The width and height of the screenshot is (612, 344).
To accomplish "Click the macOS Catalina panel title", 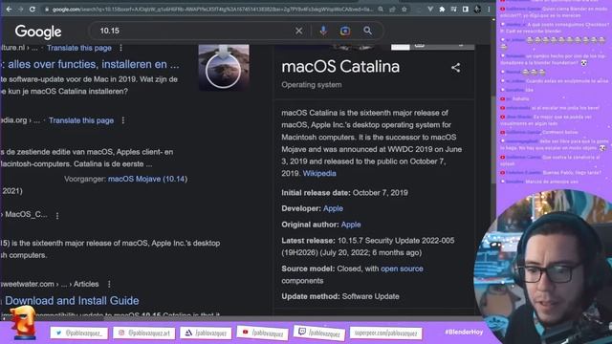I will (340, 67).
